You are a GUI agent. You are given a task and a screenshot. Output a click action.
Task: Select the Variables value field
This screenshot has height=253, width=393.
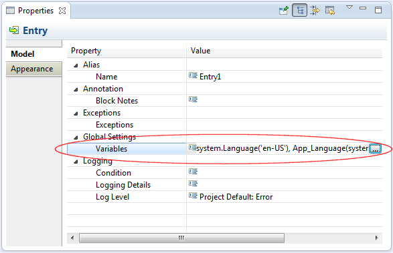(285, 148)
